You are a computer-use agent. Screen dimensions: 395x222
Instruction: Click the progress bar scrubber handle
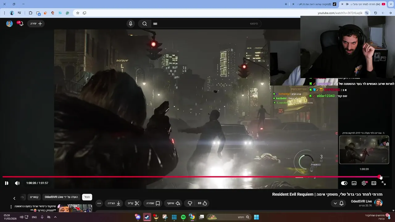click(380, 177)
